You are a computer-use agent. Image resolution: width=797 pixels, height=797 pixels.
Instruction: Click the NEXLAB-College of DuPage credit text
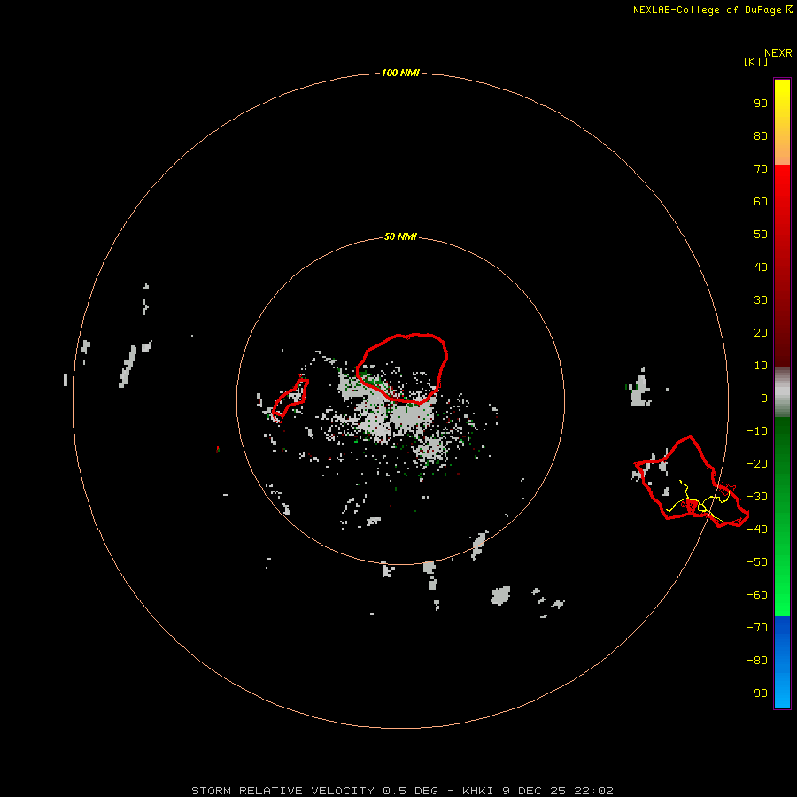click(x=713, y=10)
